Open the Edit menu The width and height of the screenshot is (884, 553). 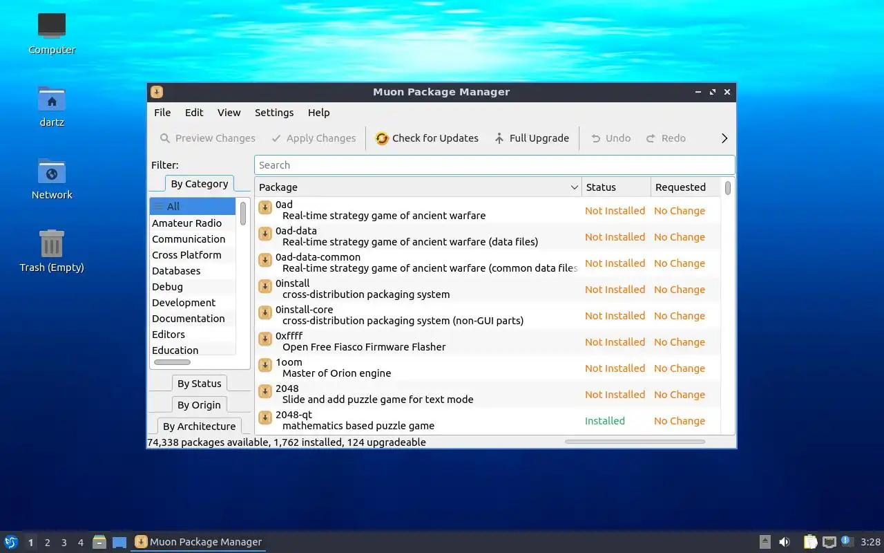194,113
